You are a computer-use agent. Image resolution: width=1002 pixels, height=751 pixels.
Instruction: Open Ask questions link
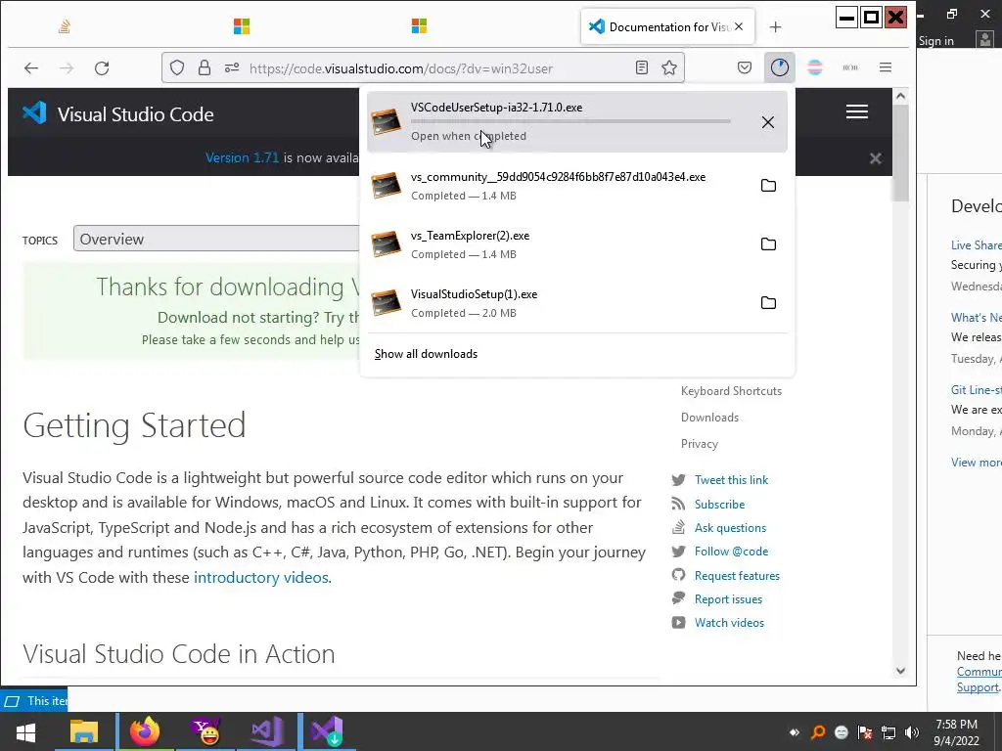[730, 528]
